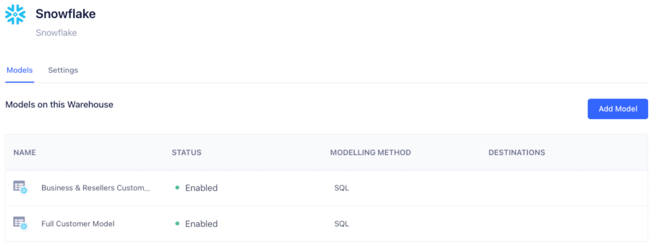Click the MODELLING METHOD column header
Screen dimensions: 652x246
pos(370,152)
